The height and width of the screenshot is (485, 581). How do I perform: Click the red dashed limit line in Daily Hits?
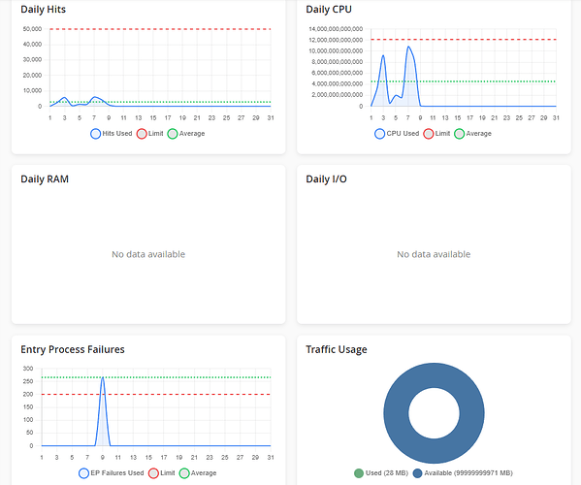pyautogui.click(x=160, y=29)
